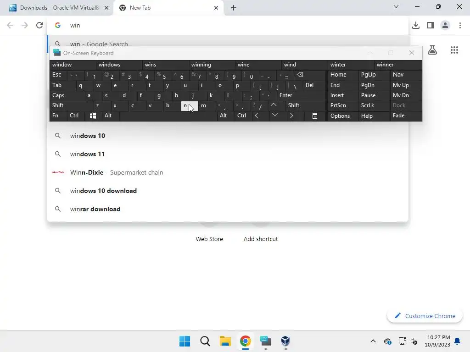Click the PrtScn key
The height and width of the screenshot is (352, 470).
[342, 105]
